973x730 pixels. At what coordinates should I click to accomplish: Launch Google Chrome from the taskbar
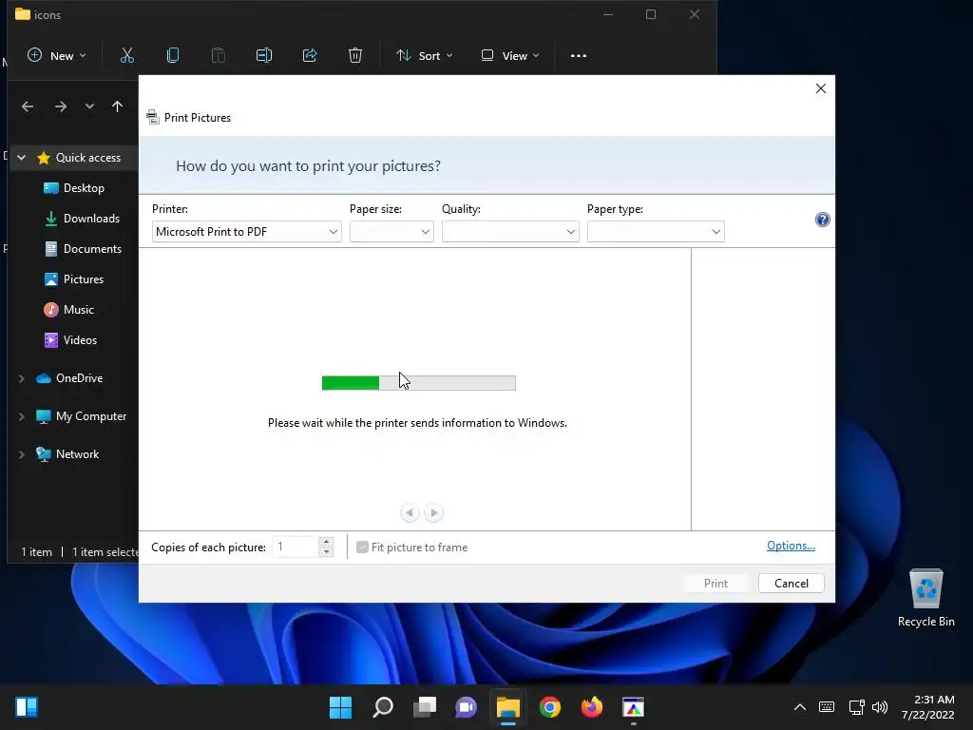[x=550, y=707]
